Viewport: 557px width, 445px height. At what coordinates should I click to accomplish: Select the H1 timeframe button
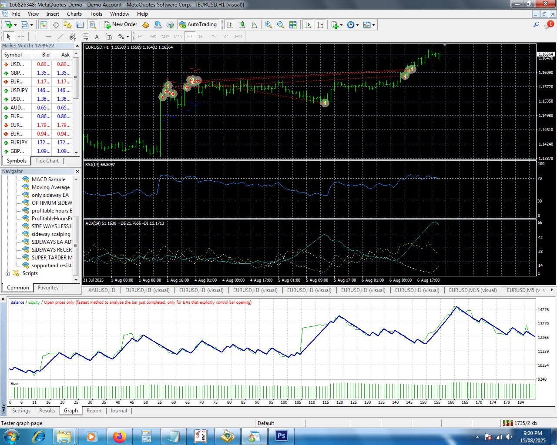pyautogui.click(x=190, y=37)
